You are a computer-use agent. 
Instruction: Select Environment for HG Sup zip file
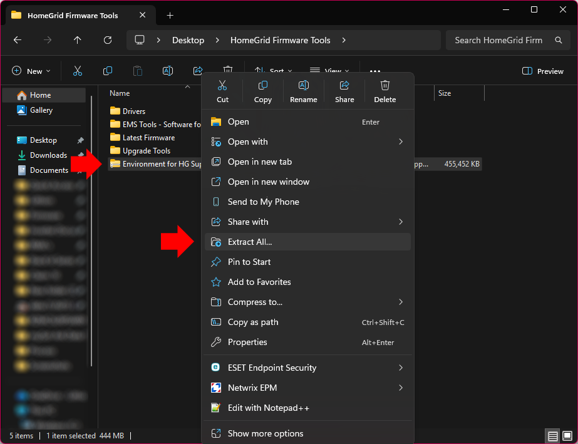(x=155, y=163)
